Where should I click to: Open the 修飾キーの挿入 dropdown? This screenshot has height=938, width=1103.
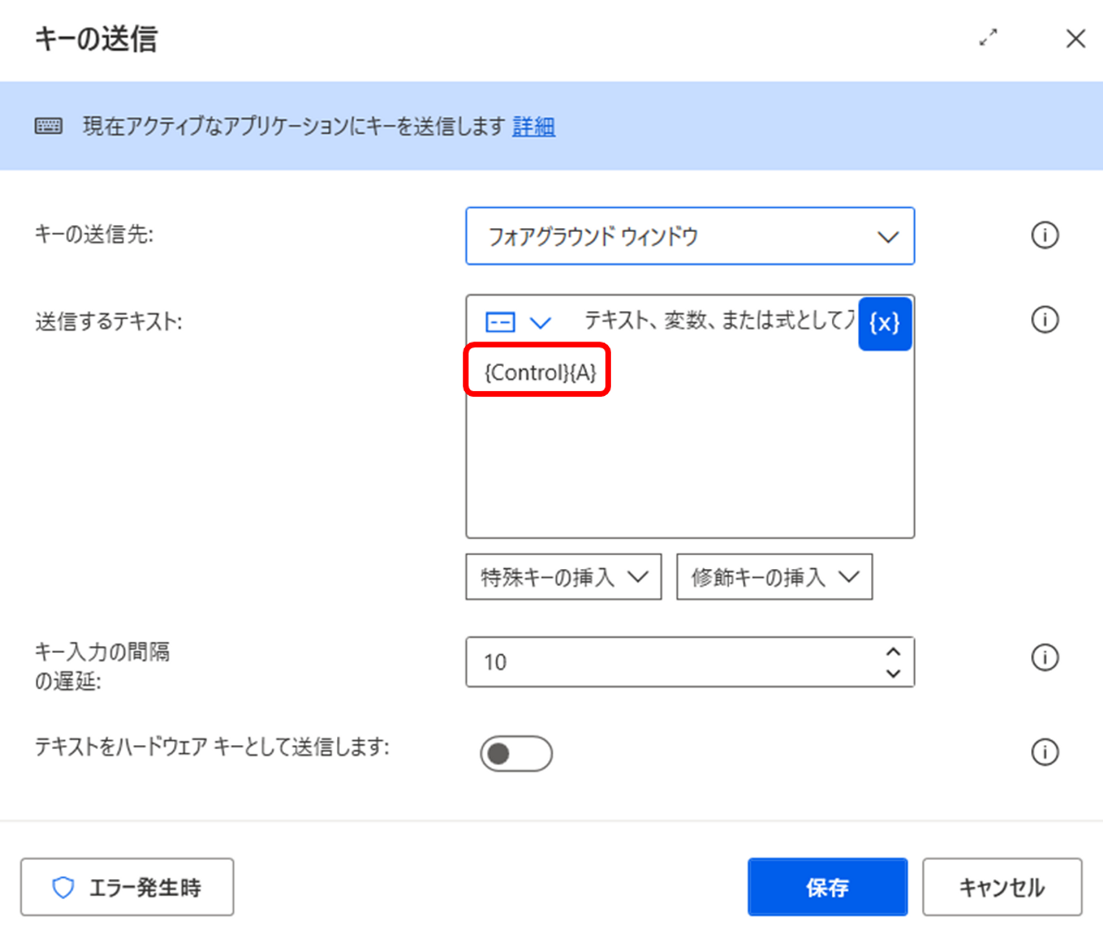coord(774,577)
